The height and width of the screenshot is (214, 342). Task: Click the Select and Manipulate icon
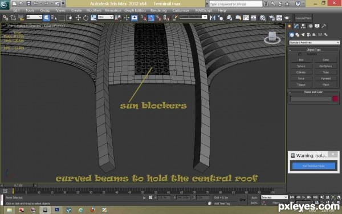(x=127, y=18)
